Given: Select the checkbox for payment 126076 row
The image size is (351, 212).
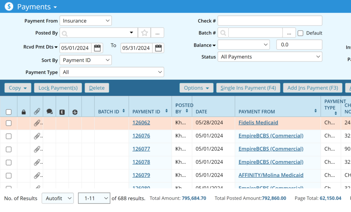Looking at the screenshot, I should click(9, 136).
